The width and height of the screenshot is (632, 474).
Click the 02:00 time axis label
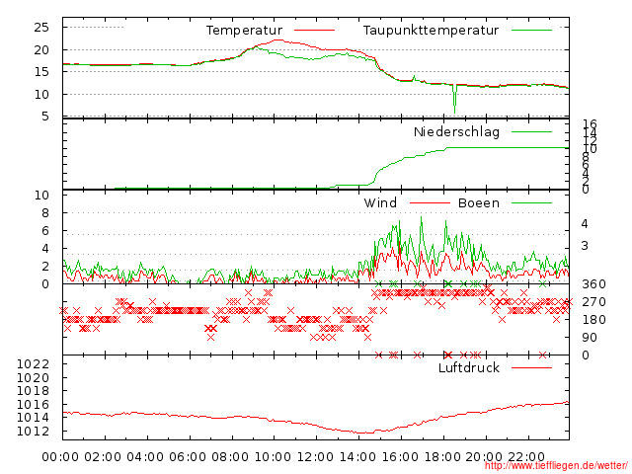pyautogui.click(x=103, y=457)
